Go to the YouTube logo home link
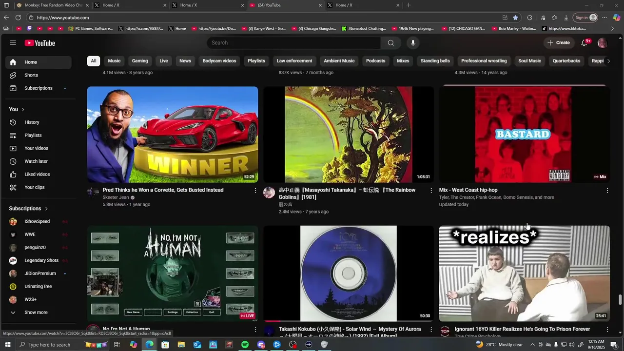 [40, 43]
